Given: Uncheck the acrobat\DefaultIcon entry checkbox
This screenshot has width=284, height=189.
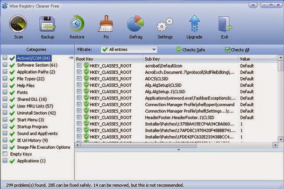Looking at the screenshot, I should pos(79,65).
